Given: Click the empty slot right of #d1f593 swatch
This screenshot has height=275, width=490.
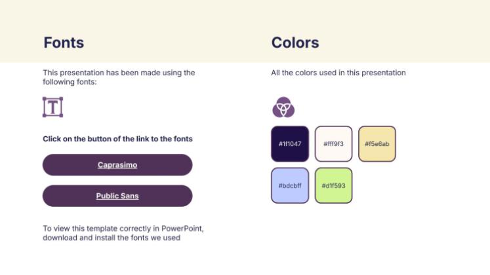Looking at the screenshot, I should 377,185.
